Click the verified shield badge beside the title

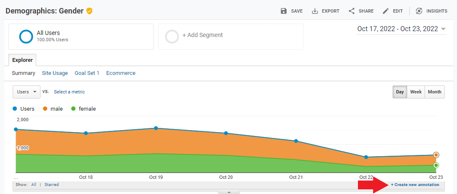(89, 11)
